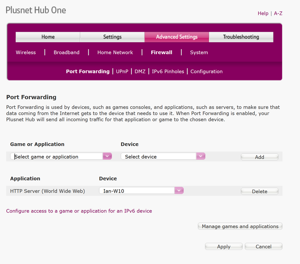Click the Add button
This screenshot has width=300, height=264.
click(x=259, y=157)
